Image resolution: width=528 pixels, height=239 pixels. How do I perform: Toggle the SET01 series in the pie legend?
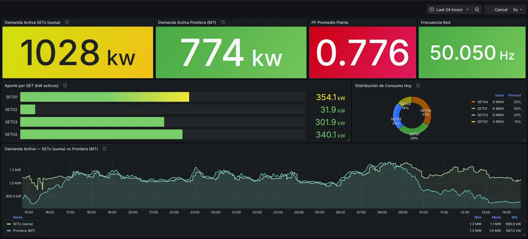pyautogui.click(x=482, y=109)
